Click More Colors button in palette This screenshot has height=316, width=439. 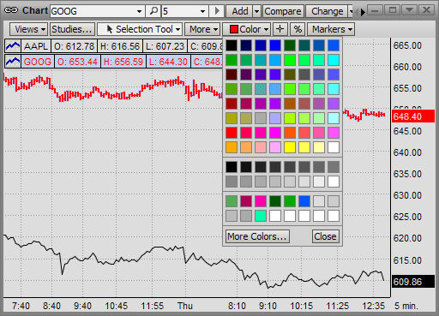(257, 236)
